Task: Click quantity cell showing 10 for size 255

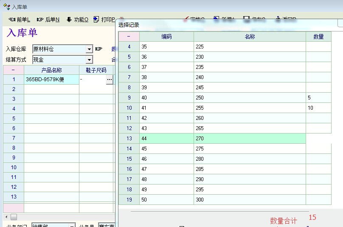Action: tap(318, 108)
